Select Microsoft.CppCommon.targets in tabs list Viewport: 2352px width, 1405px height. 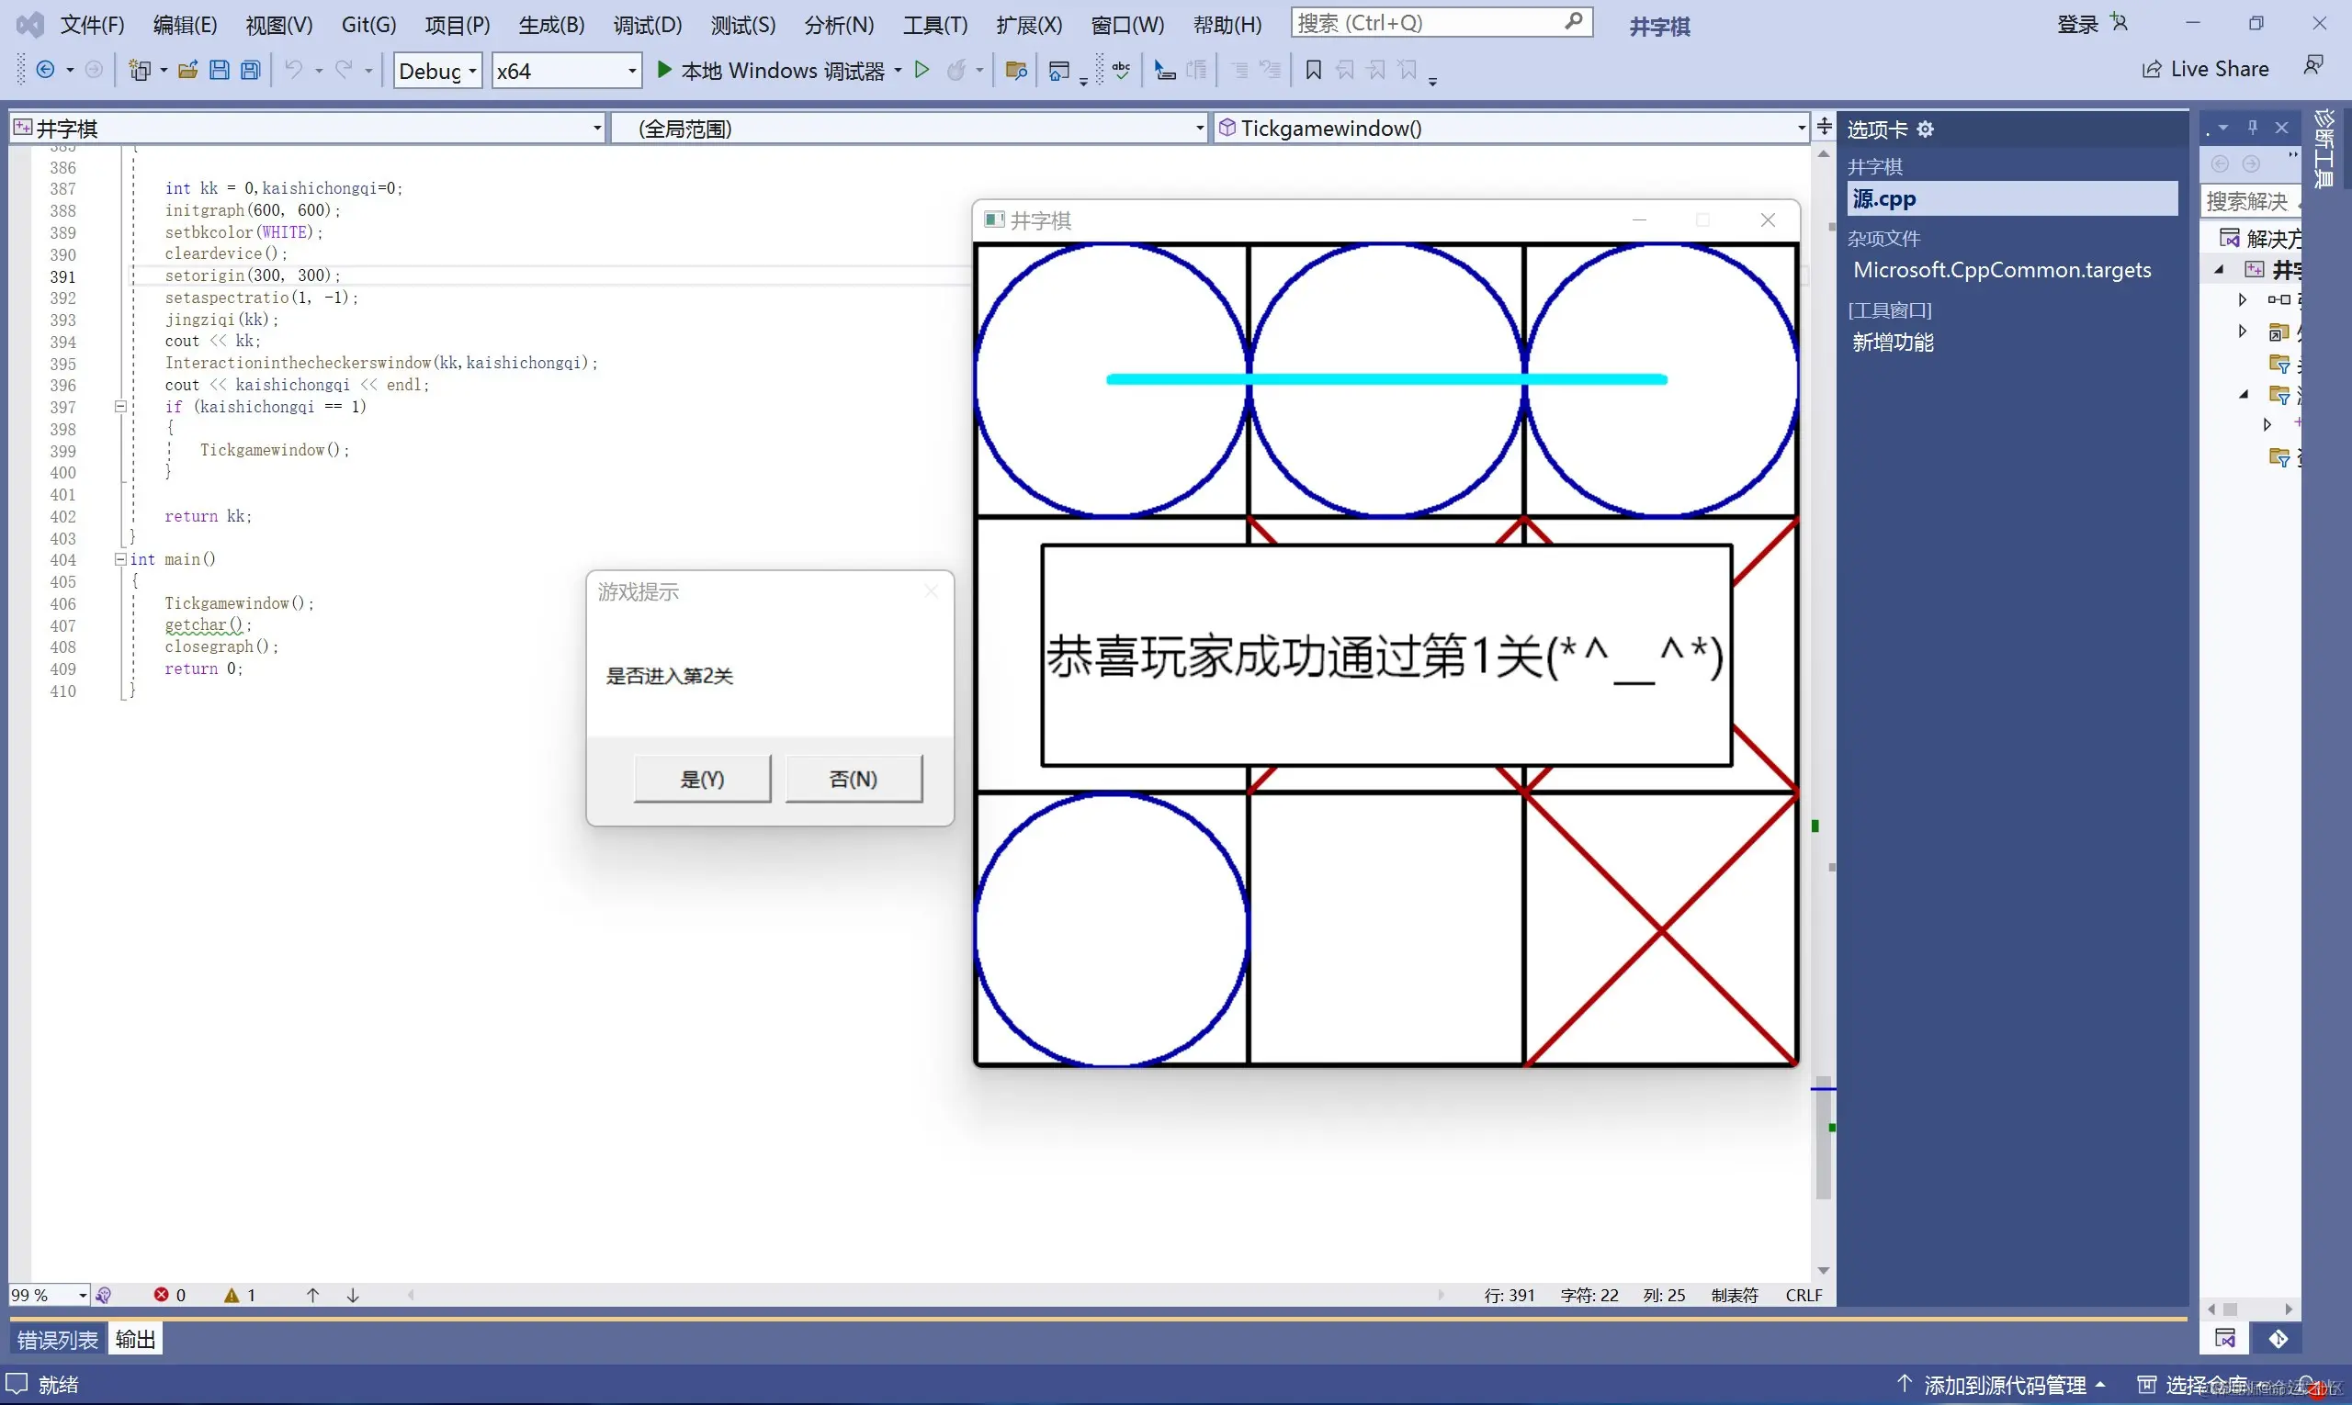[2002, 270]
